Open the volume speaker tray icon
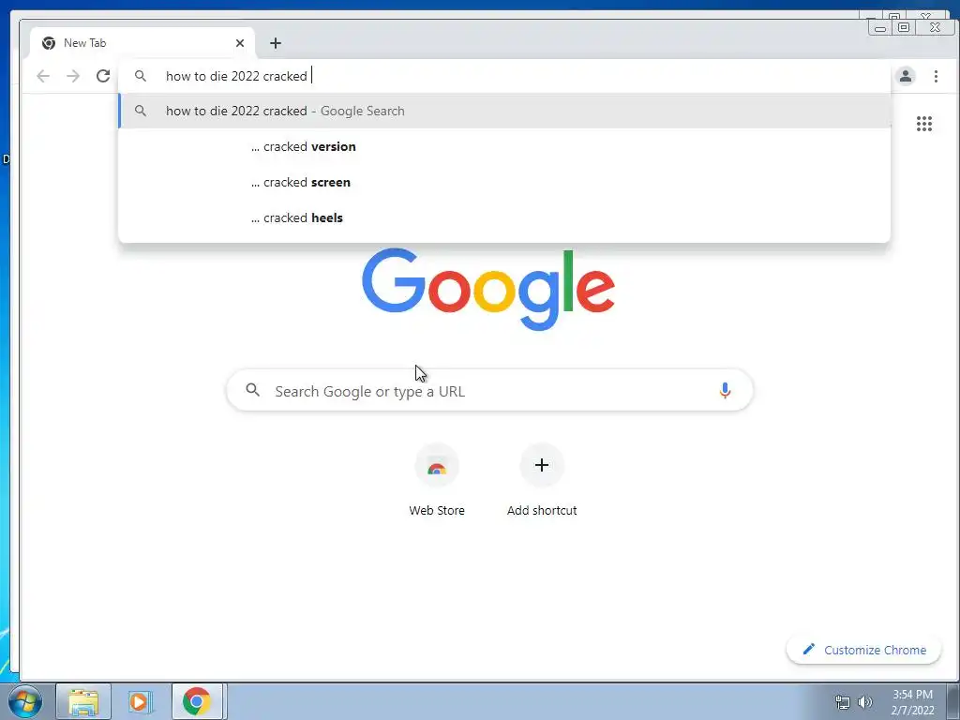Viewport: 960px width, 720px height. [865, 701]
